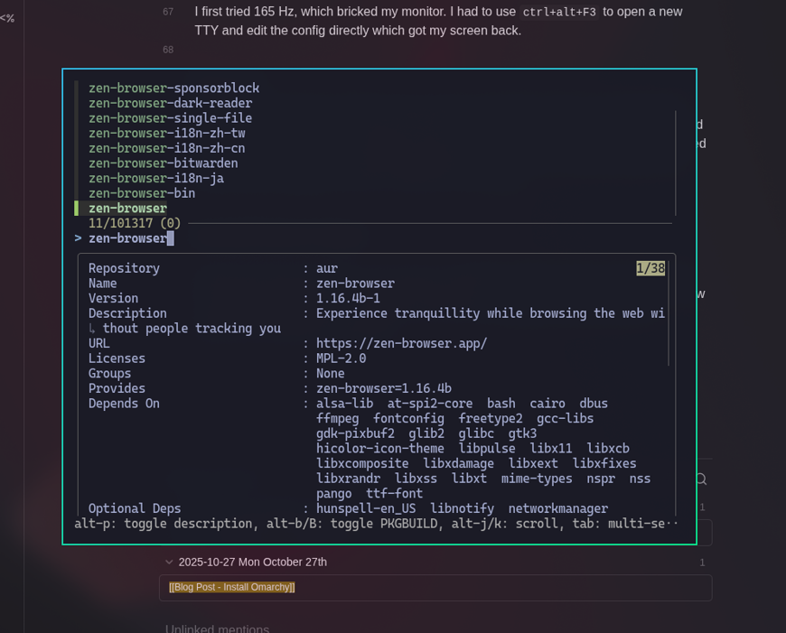Open the Blog Post - Install Omarchy link
786x633 pixels.
[232, 587]
